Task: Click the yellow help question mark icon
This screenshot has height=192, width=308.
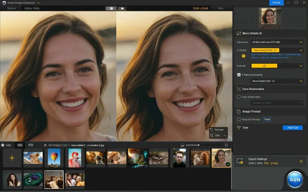Action: (243, 56)
